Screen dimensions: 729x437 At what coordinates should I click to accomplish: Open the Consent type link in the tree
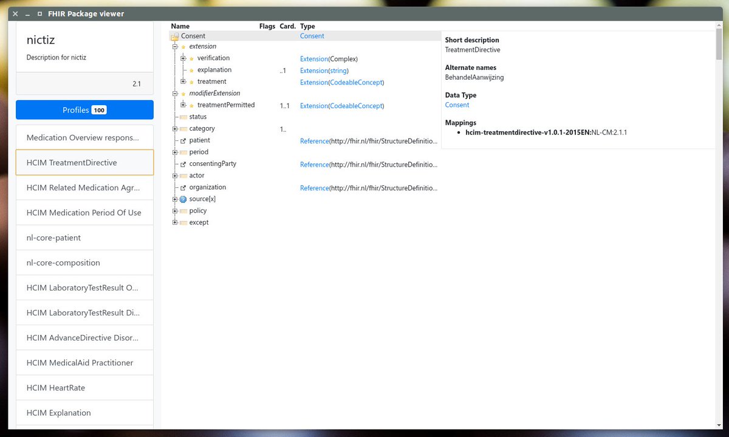312,36
